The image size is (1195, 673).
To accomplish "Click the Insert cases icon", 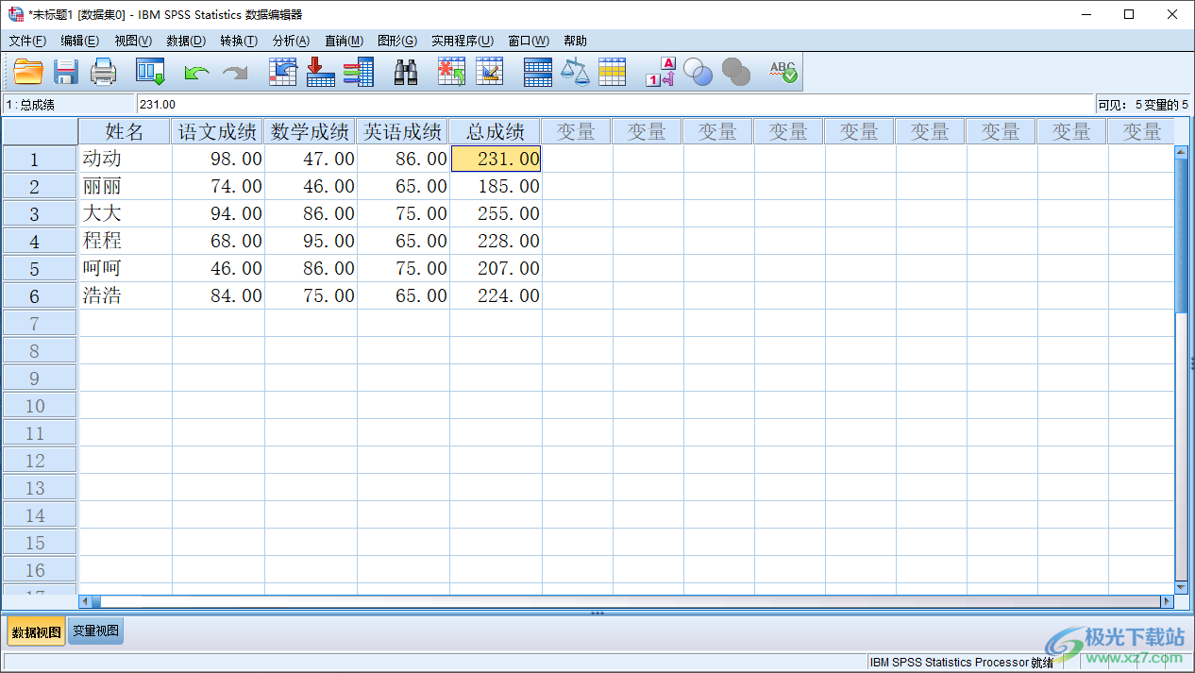I will (x=452, y=72).
